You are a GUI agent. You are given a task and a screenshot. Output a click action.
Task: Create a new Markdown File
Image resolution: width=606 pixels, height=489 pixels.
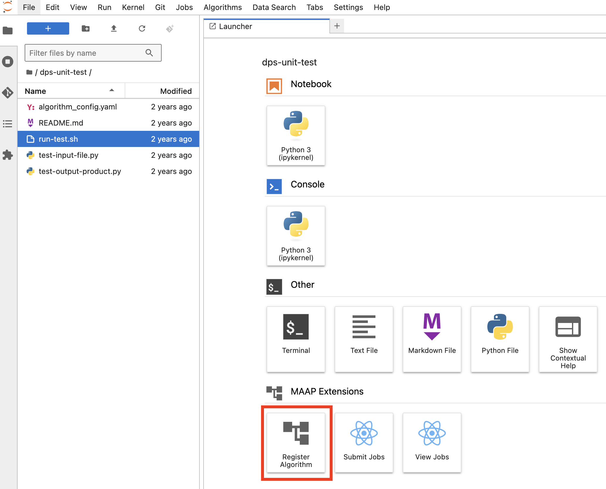point(432,339)
